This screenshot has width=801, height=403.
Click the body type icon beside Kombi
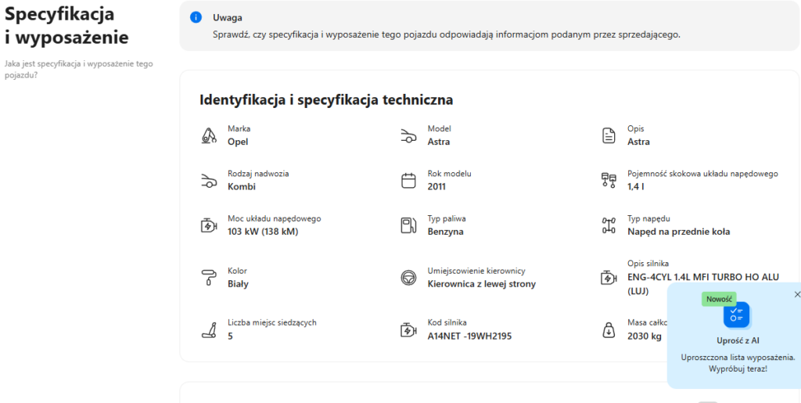[x=209, y=181]
